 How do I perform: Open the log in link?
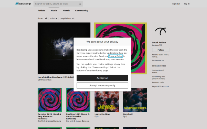pos(187,4)
